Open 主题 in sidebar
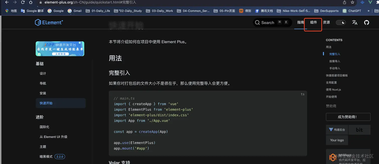Viewport: 379px width, 164px height. coord(43,147)
